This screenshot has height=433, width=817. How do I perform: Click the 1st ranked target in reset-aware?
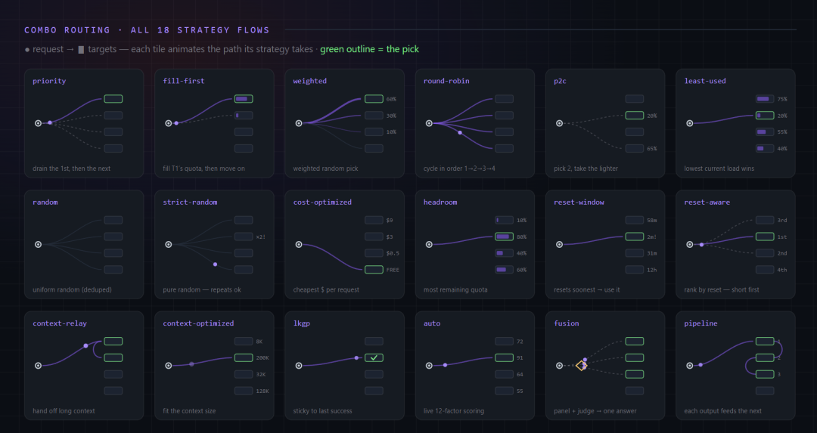[764, 237]
